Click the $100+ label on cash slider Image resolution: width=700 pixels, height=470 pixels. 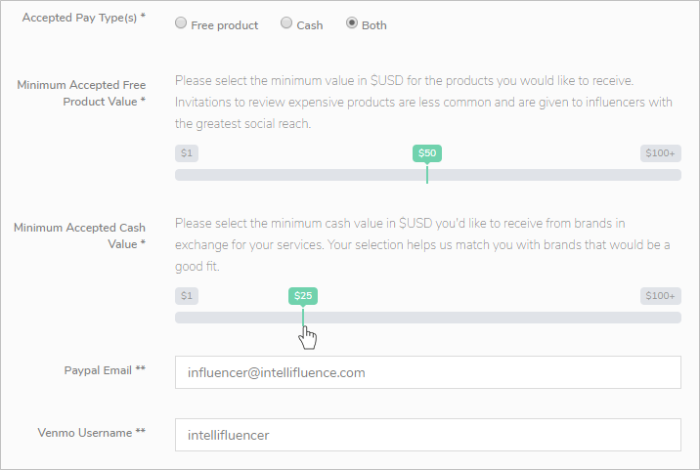pos(661,295)
